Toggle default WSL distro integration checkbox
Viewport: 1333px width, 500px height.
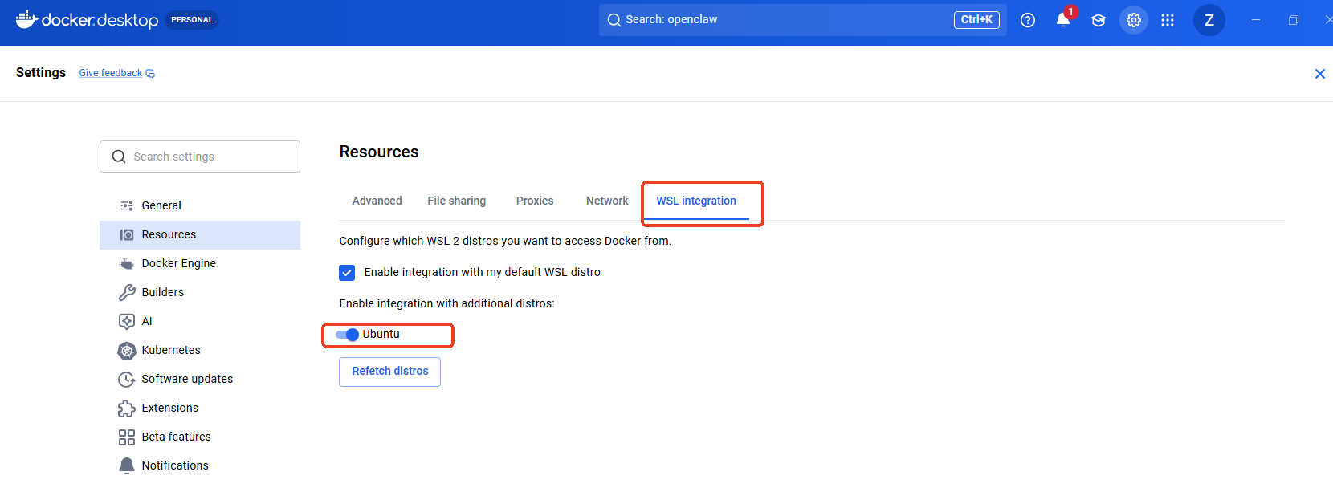347,273
